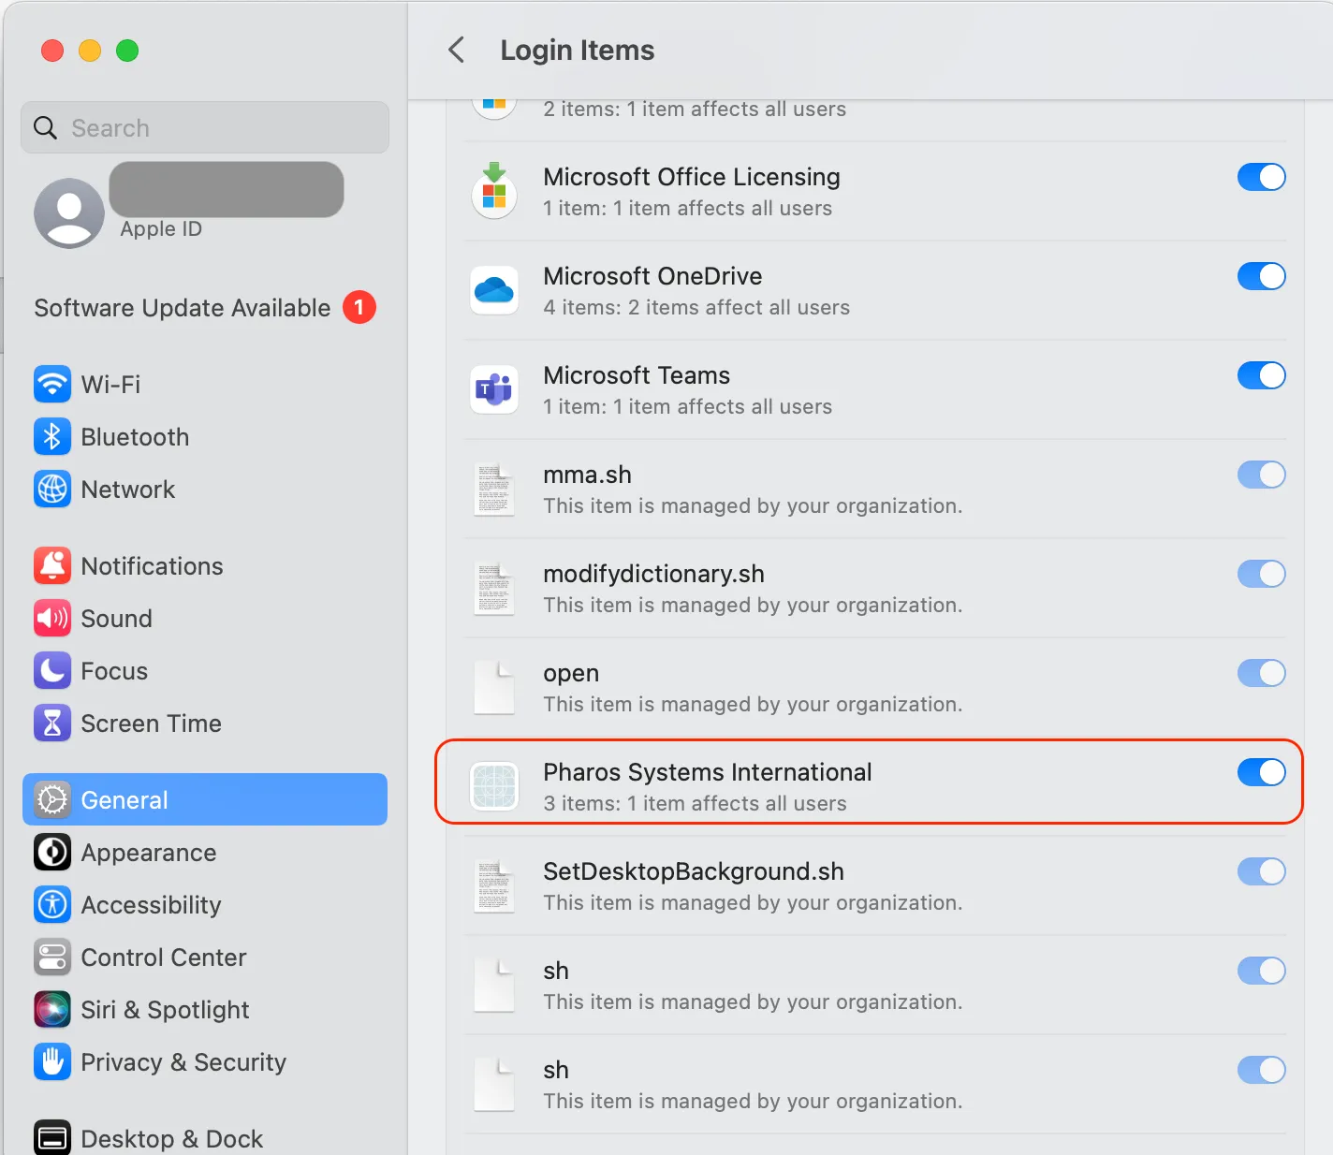Click the Screen Time hourglass icon
Image resolution: width=1333 pixels, height=1155 pixels.
pos(52,723)
